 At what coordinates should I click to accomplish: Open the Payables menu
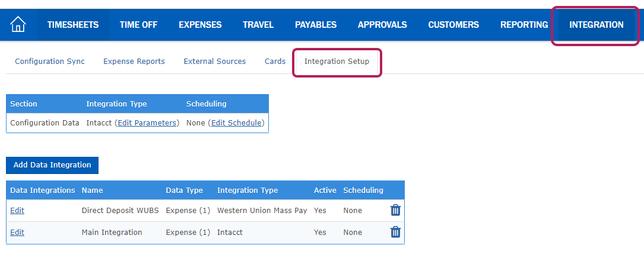315,25
